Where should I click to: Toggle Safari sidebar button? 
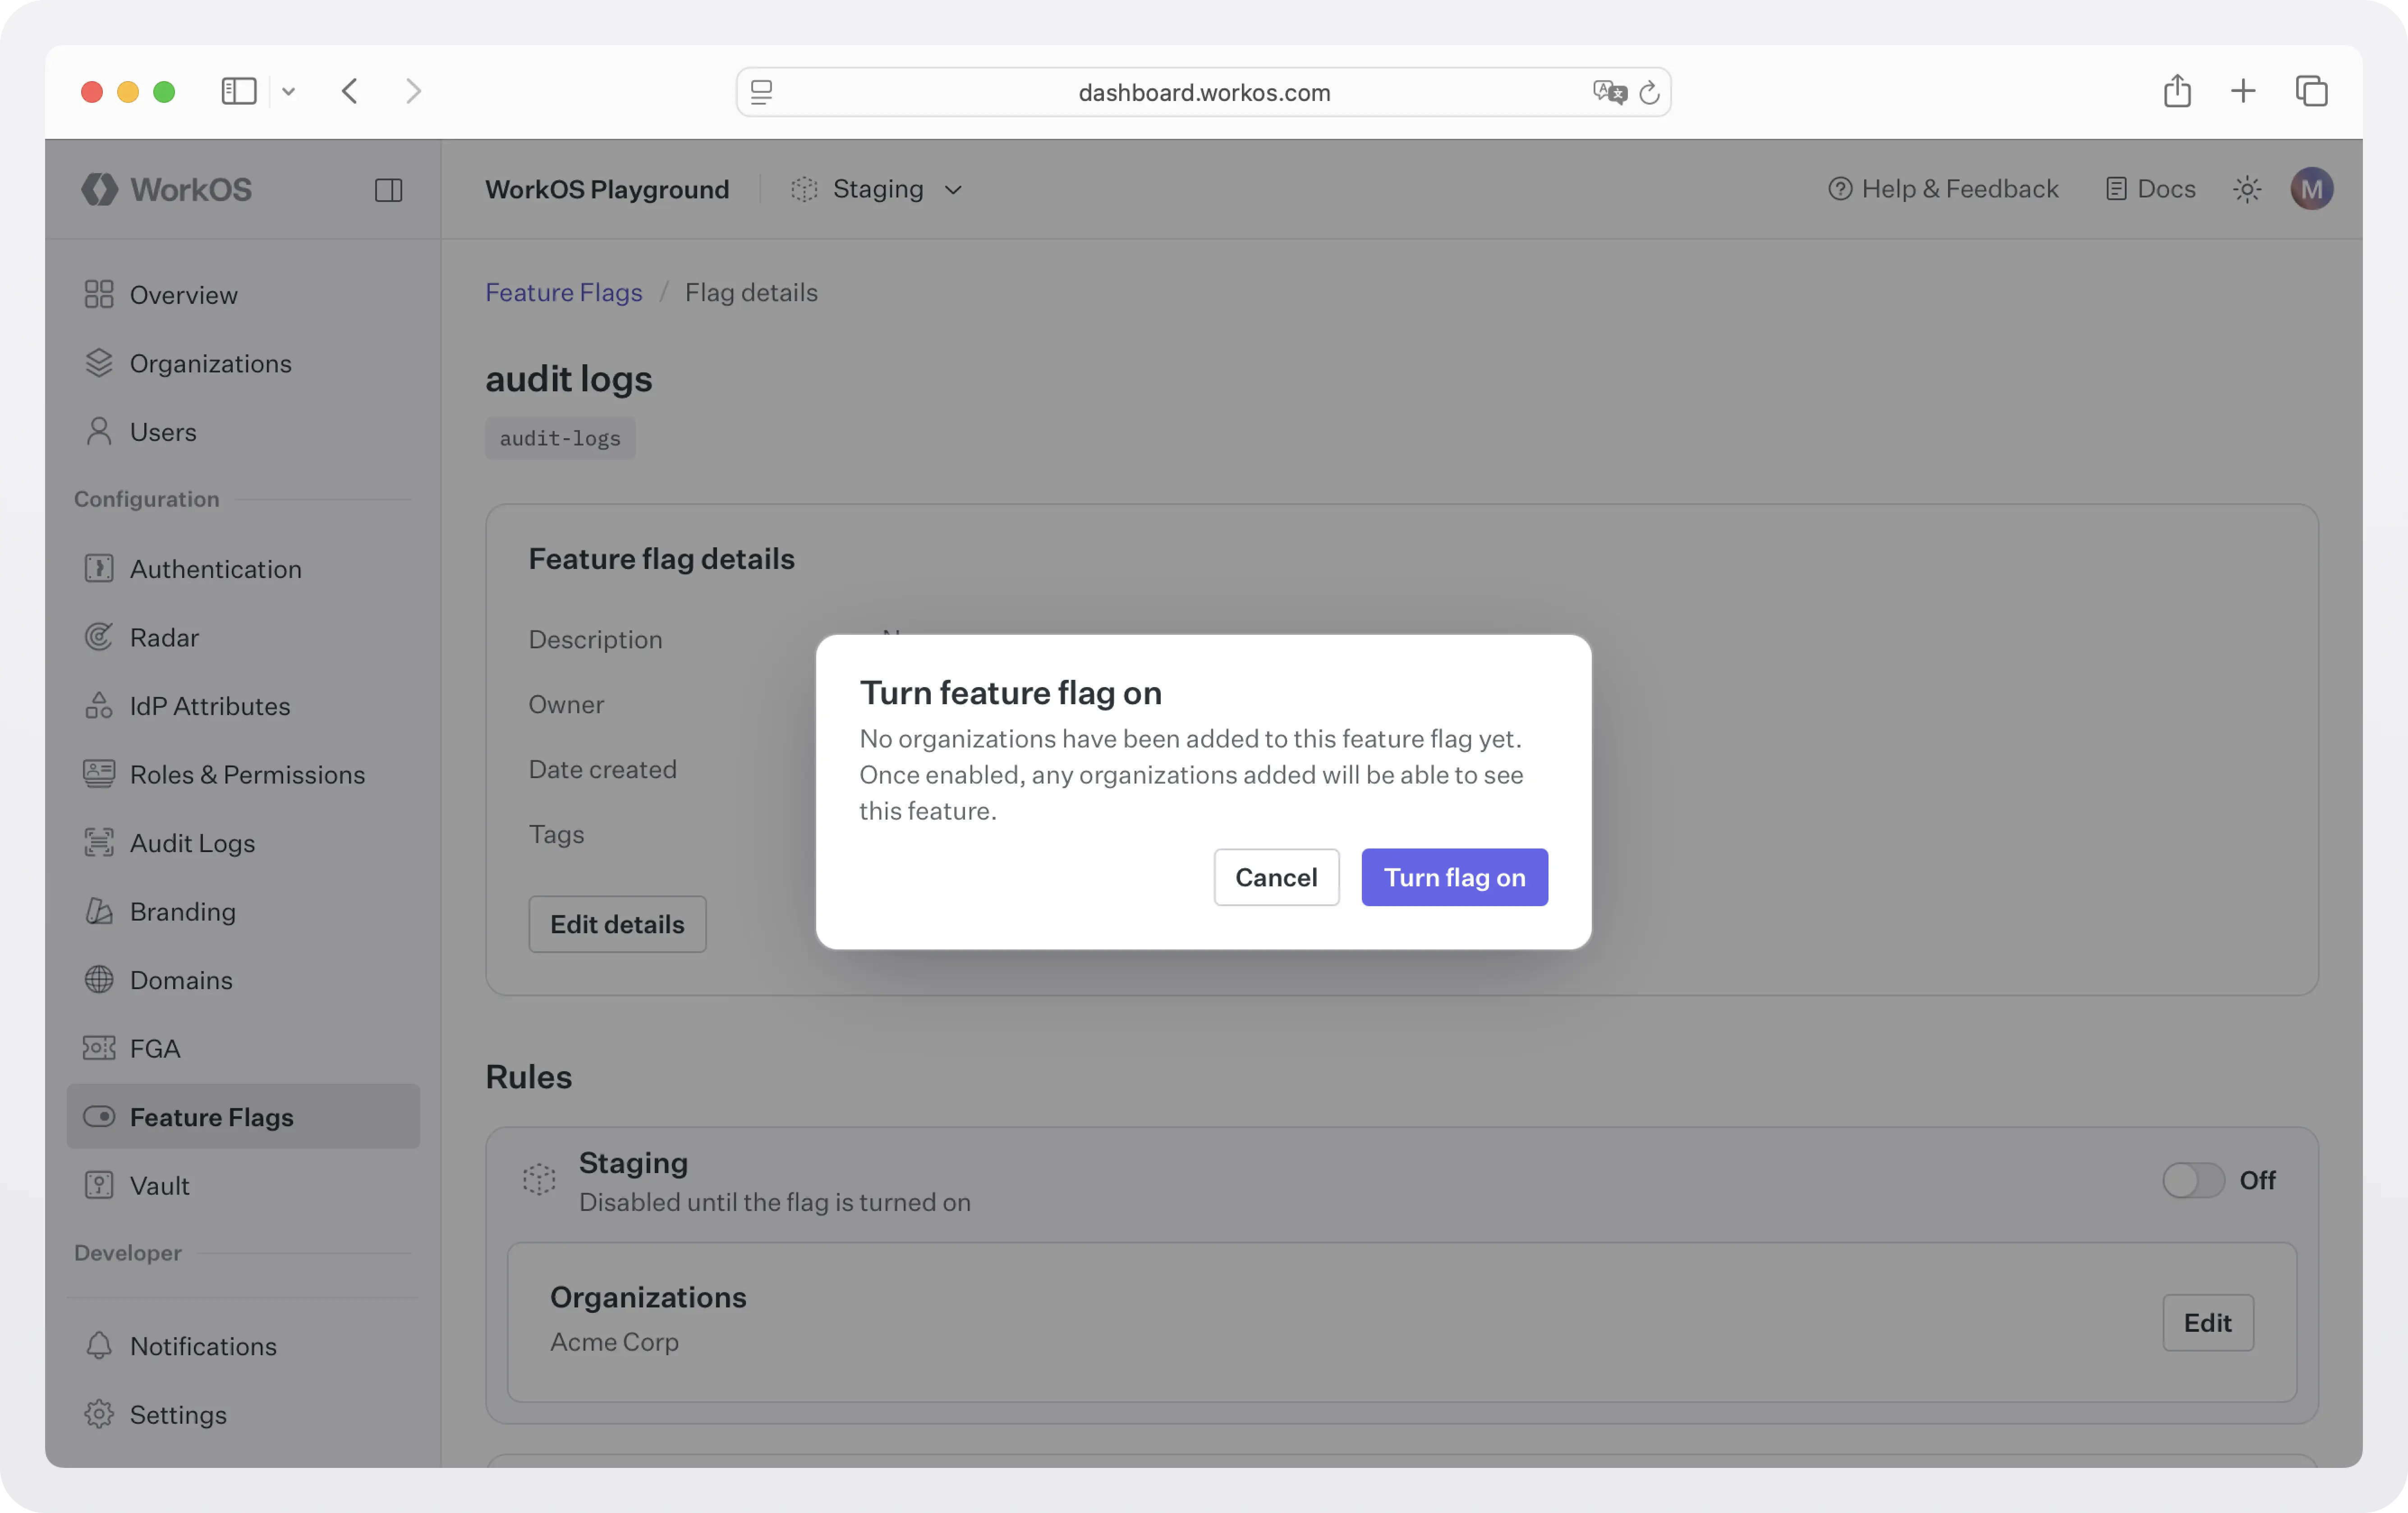pyautogui.click(x=239, y=91)
